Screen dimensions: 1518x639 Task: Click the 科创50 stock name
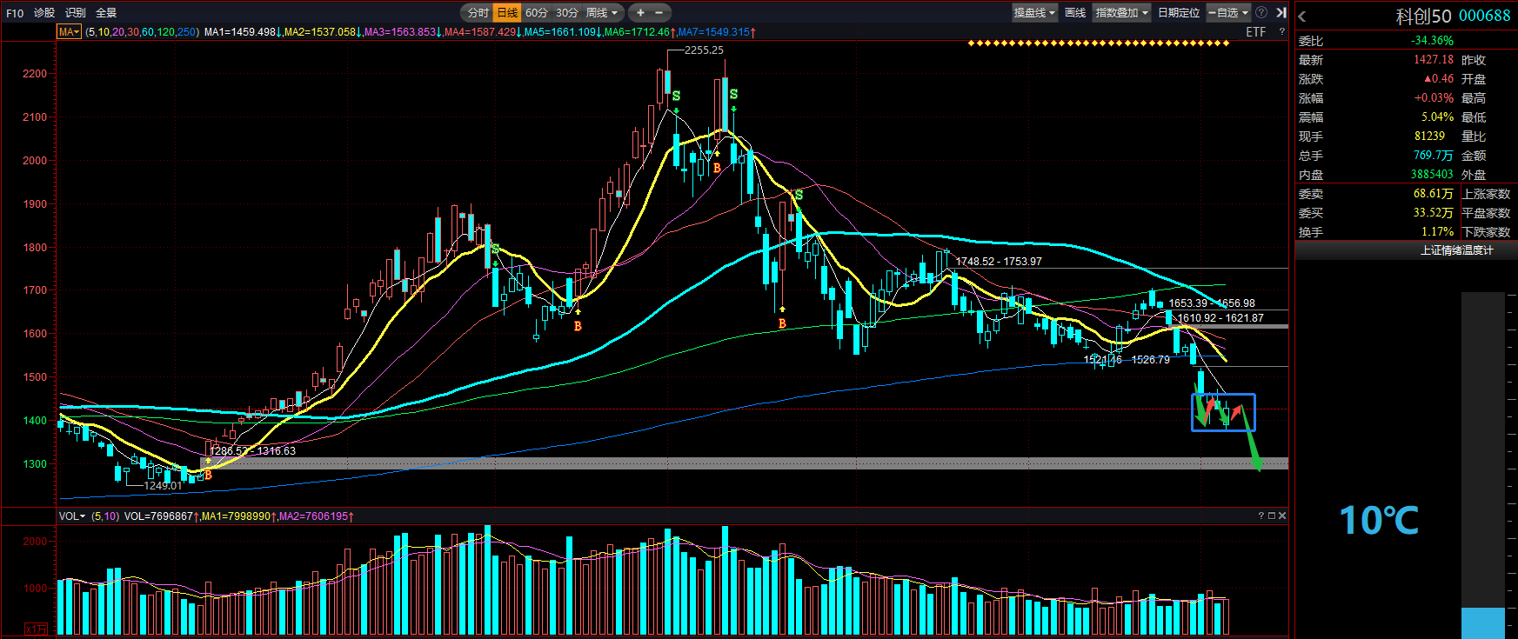(x=1424, y=16)
